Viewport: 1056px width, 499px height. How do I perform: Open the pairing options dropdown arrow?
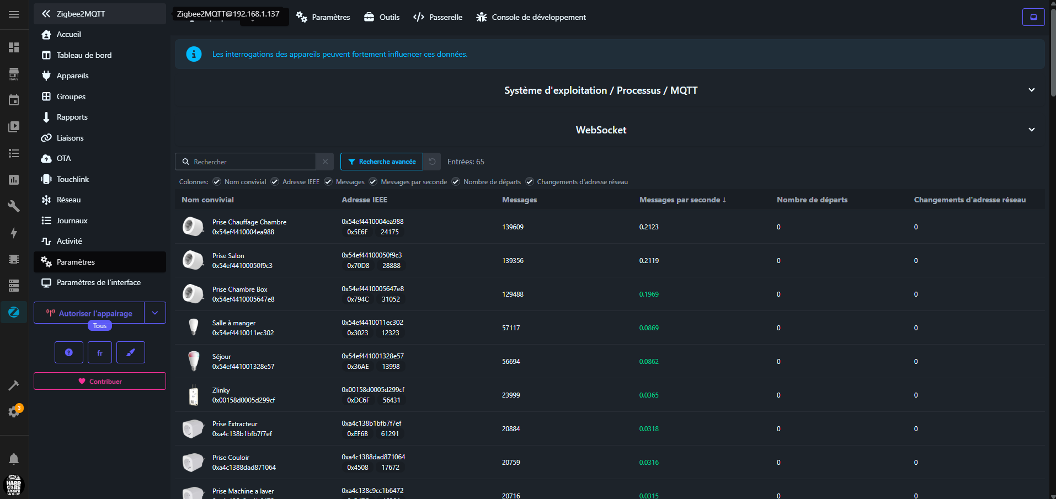coord(155,313)
